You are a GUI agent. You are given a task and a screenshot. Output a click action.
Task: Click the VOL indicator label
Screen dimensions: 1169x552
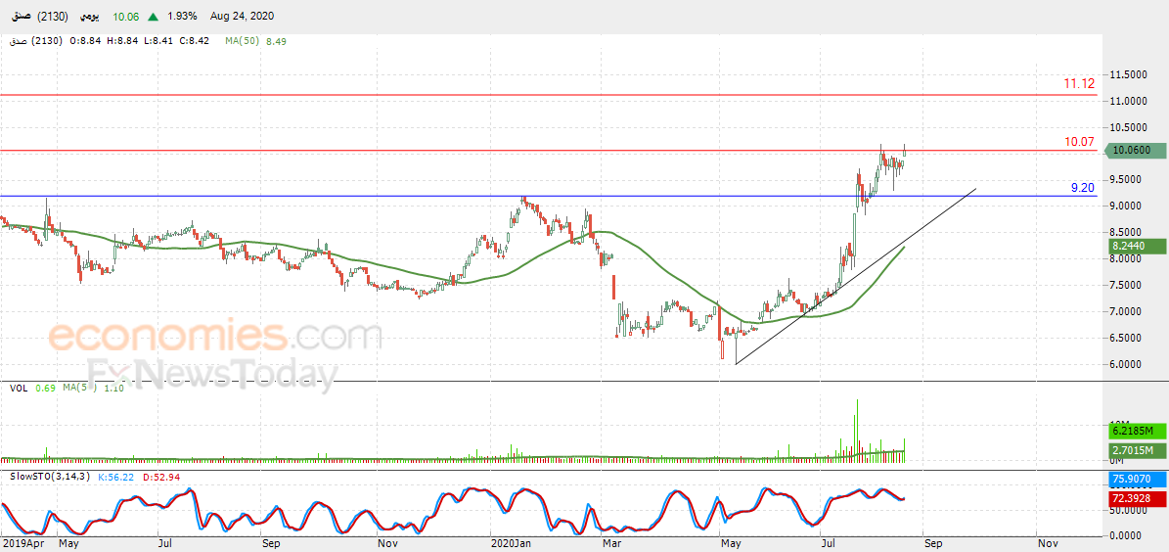coord(19,388)
